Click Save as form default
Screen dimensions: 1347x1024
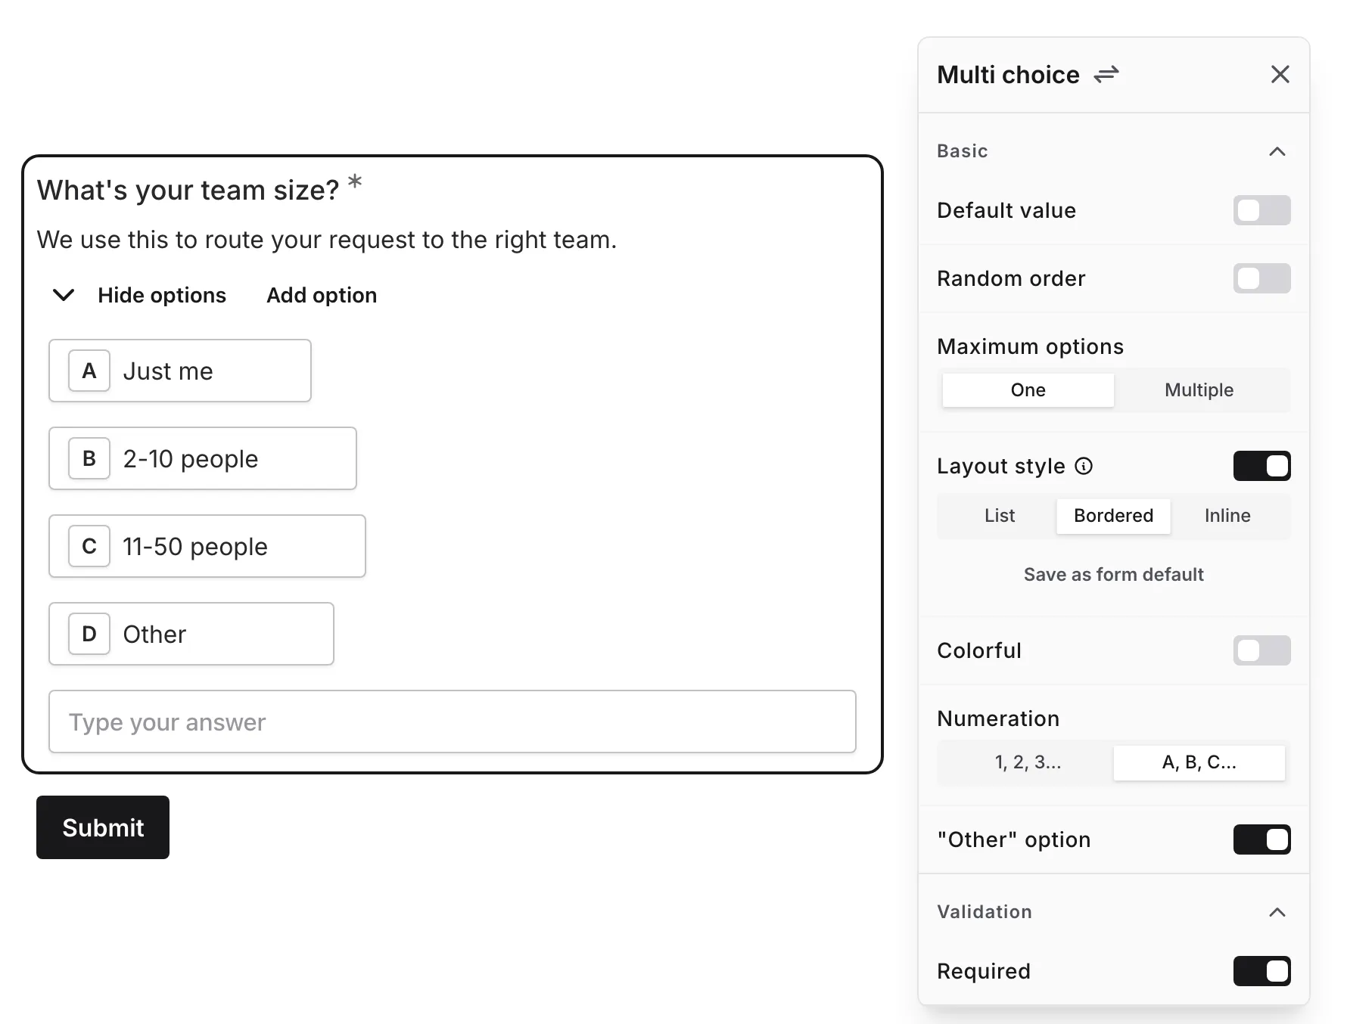pyautogui.click(x=1113, y=575)
